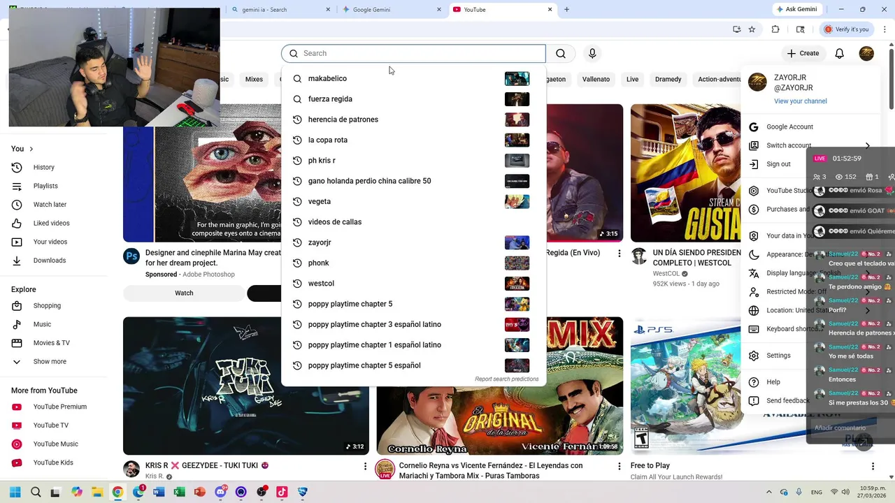Expand Switch account submenu
The height and width of the screenshot is (503, 895).
[x=867, y=146]
